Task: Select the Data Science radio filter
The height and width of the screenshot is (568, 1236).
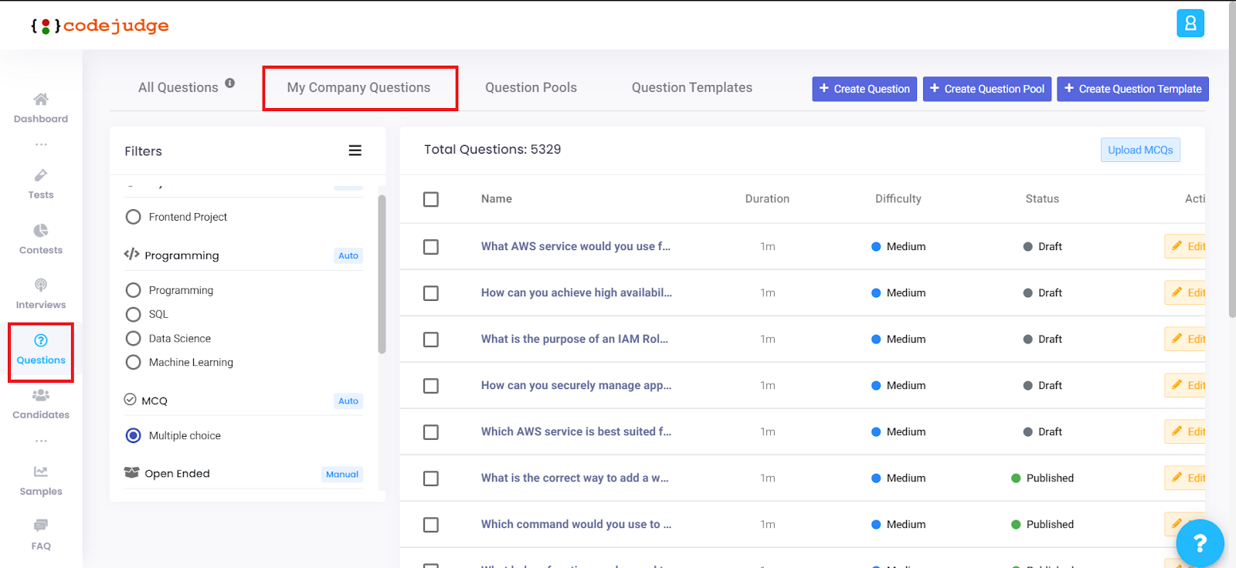Action: point(133,338)
